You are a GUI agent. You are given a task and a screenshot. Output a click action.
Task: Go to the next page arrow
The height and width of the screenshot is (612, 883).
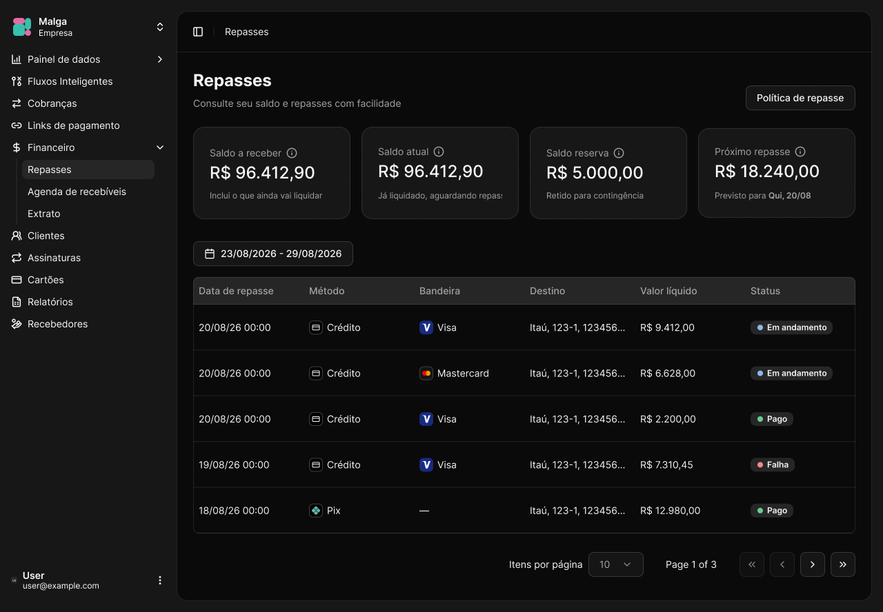click(813, 564)
